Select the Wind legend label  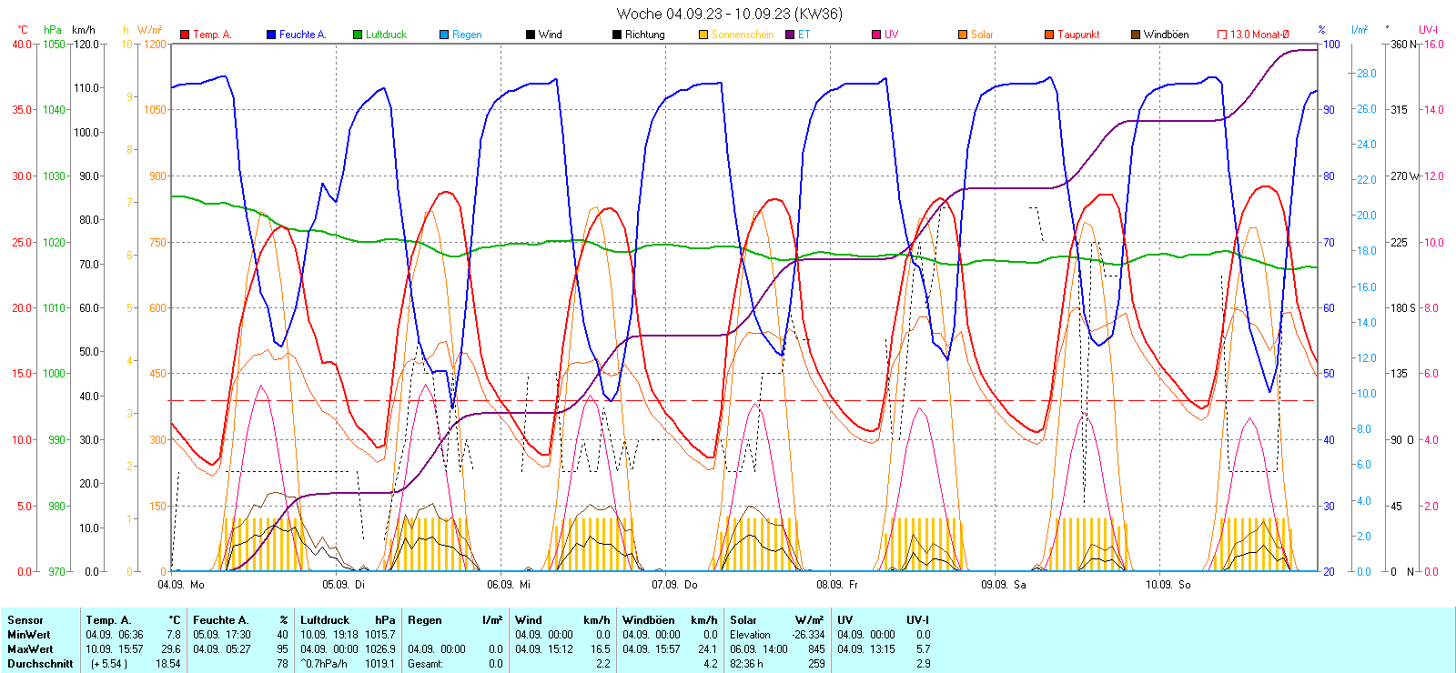point(550,35)
